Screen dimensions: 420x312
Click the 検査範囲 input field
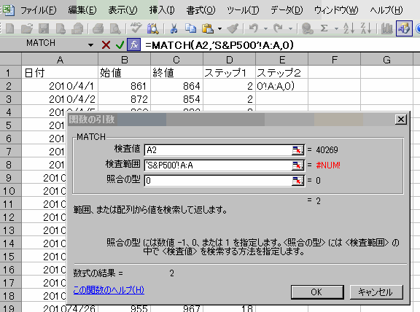(x=218, y=165)
